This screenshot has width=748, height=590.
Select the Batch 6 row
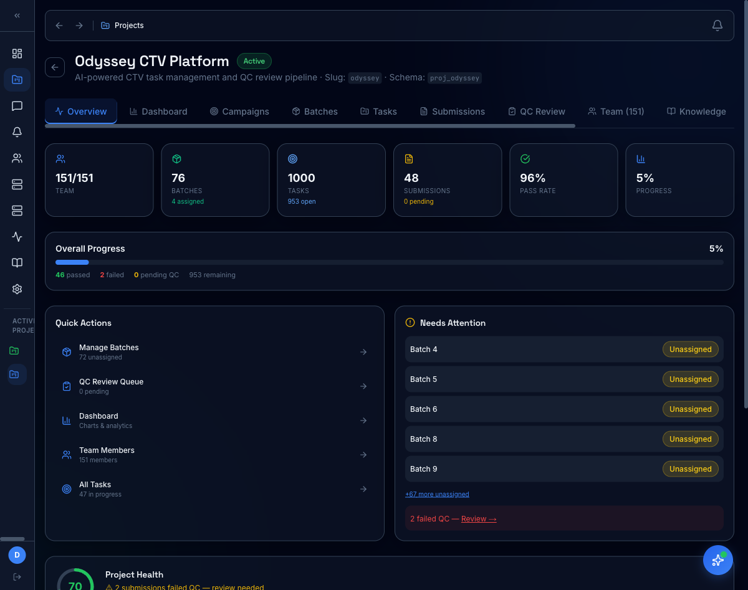coord(564,409)
